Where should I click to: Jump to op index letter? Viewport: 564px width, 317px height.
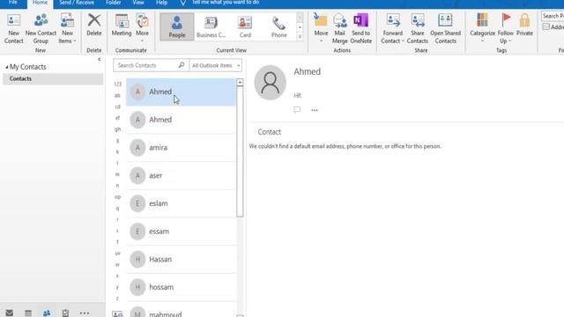117,197
